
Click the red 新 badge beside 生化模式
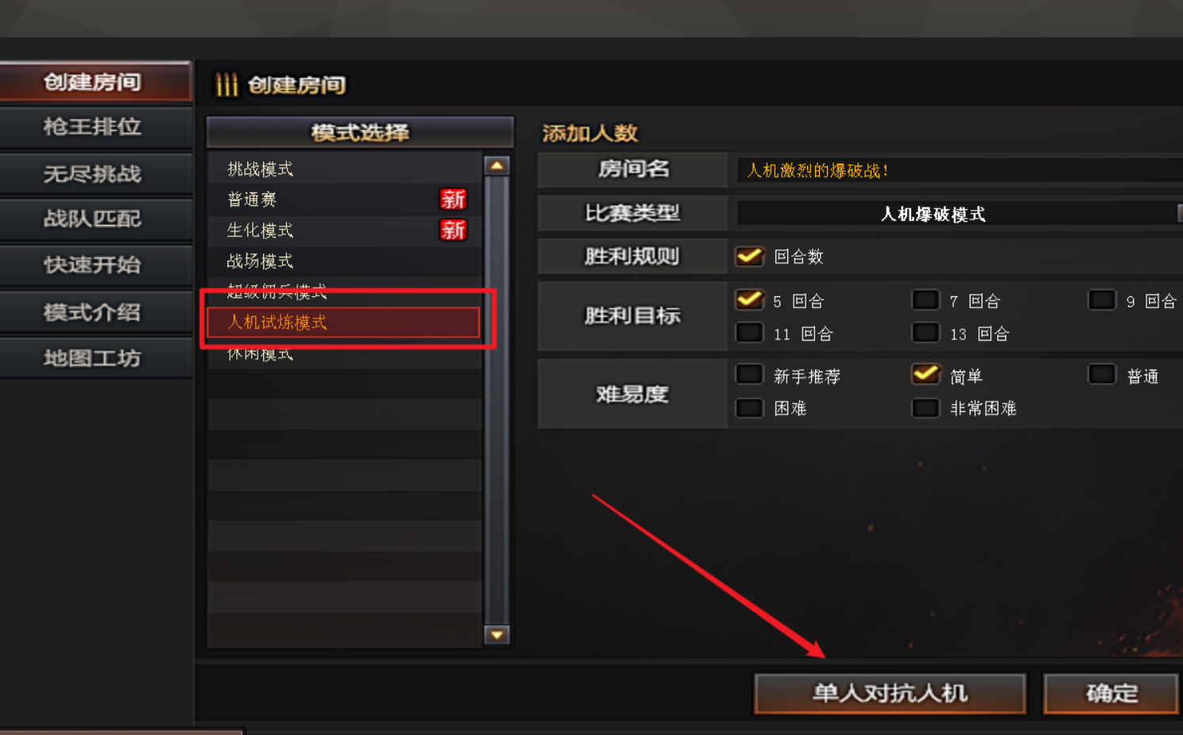click(454, 230)
